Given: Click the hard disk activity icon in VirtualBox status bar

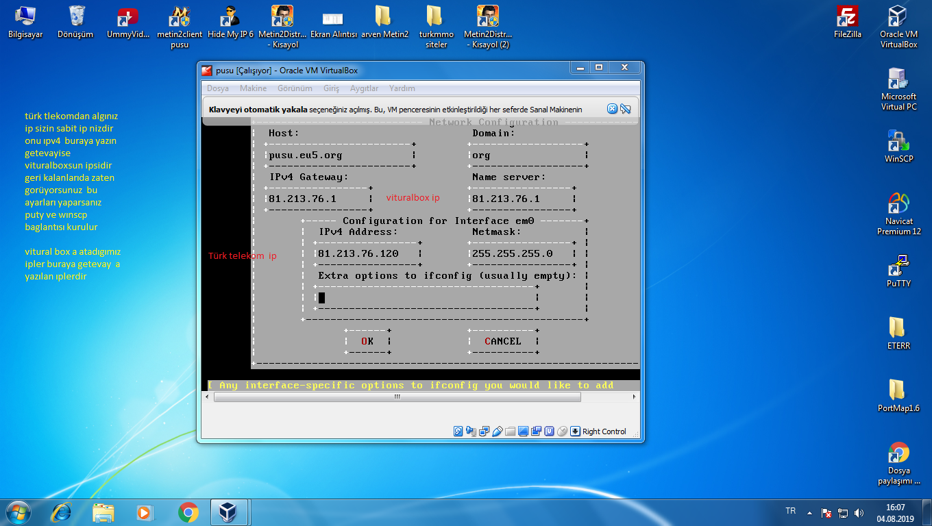Looking at the screenshot, I should (458, 431).
